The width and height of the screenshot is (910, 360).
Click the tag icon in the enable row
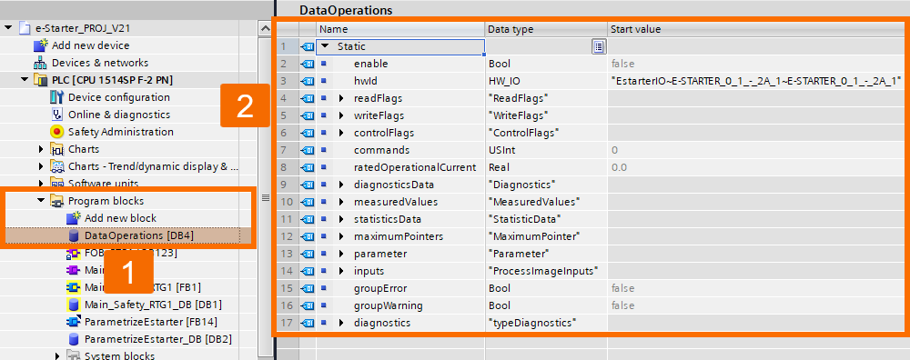pyautogui.click(x=308, y=64)
